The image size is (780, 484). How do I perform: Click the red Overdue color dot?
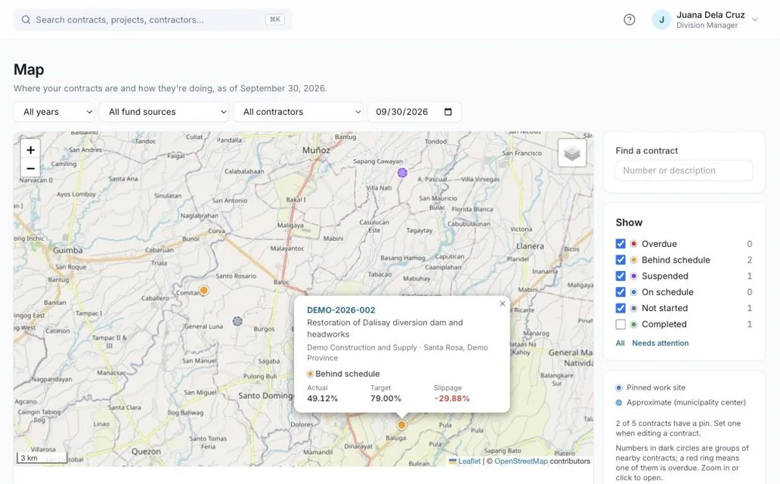[634, 244]
